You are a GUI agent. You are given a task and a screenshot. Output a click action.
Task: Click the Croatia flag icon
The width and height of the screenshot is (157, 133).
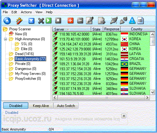point(124,59)
